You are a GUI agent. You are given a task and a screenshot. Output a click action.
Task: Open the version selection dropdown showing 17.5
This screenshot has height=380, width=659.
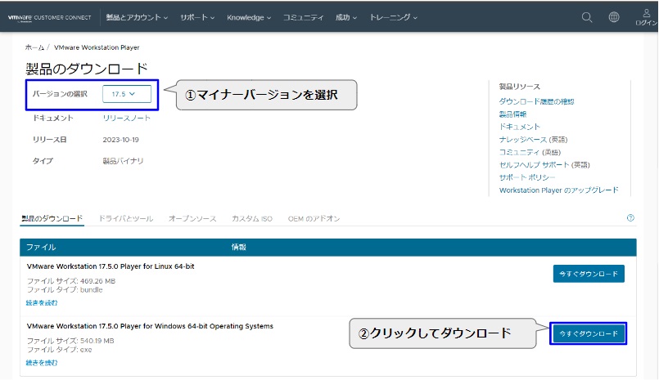(x=127, y=94)
